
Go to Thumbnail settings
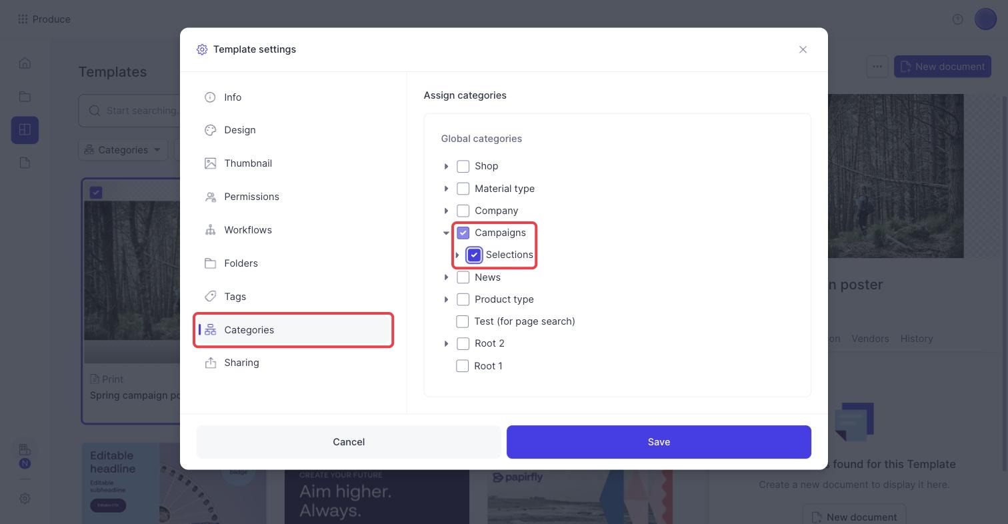(x=293, y=163)
